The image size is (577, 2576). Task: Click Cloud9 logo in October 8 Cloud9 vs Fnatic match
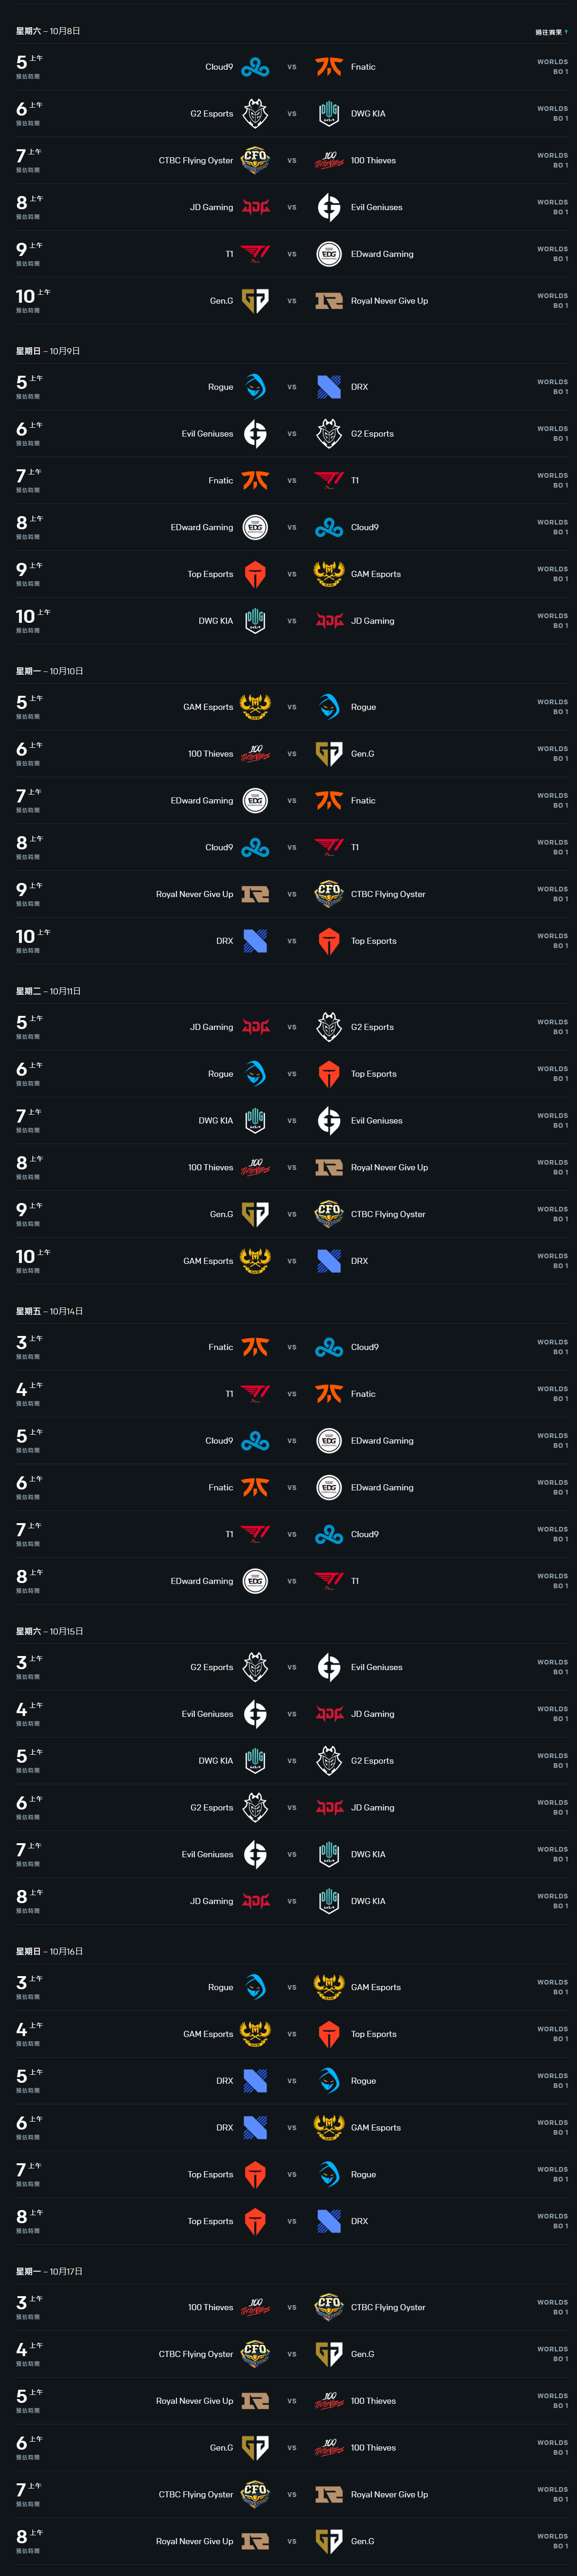click(255, 67)
